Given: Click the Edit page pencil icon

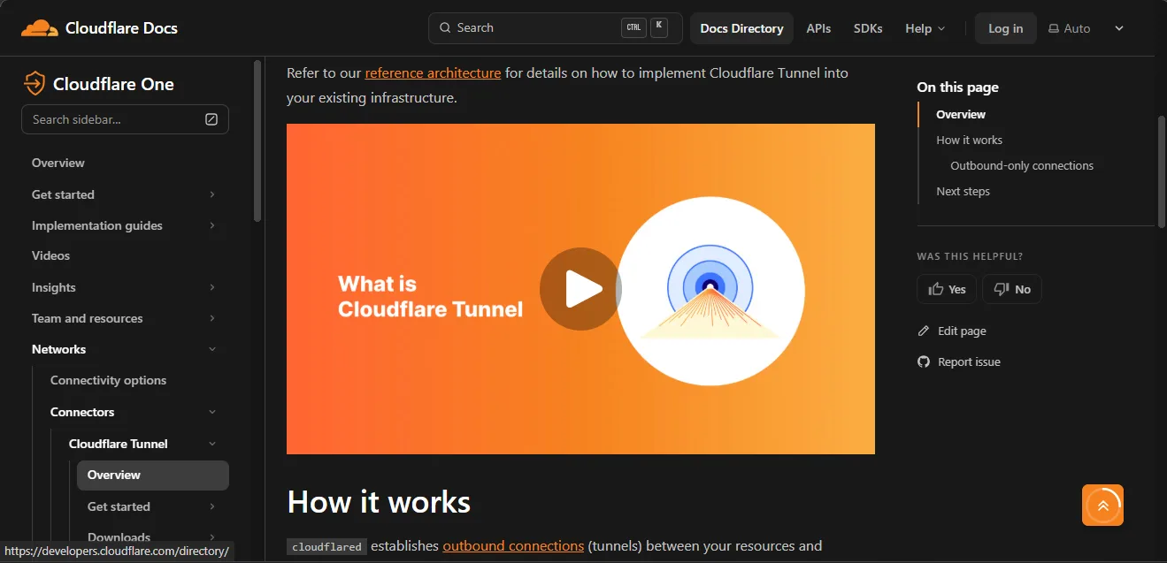Looking at the screenshot, I should (924, 331).
